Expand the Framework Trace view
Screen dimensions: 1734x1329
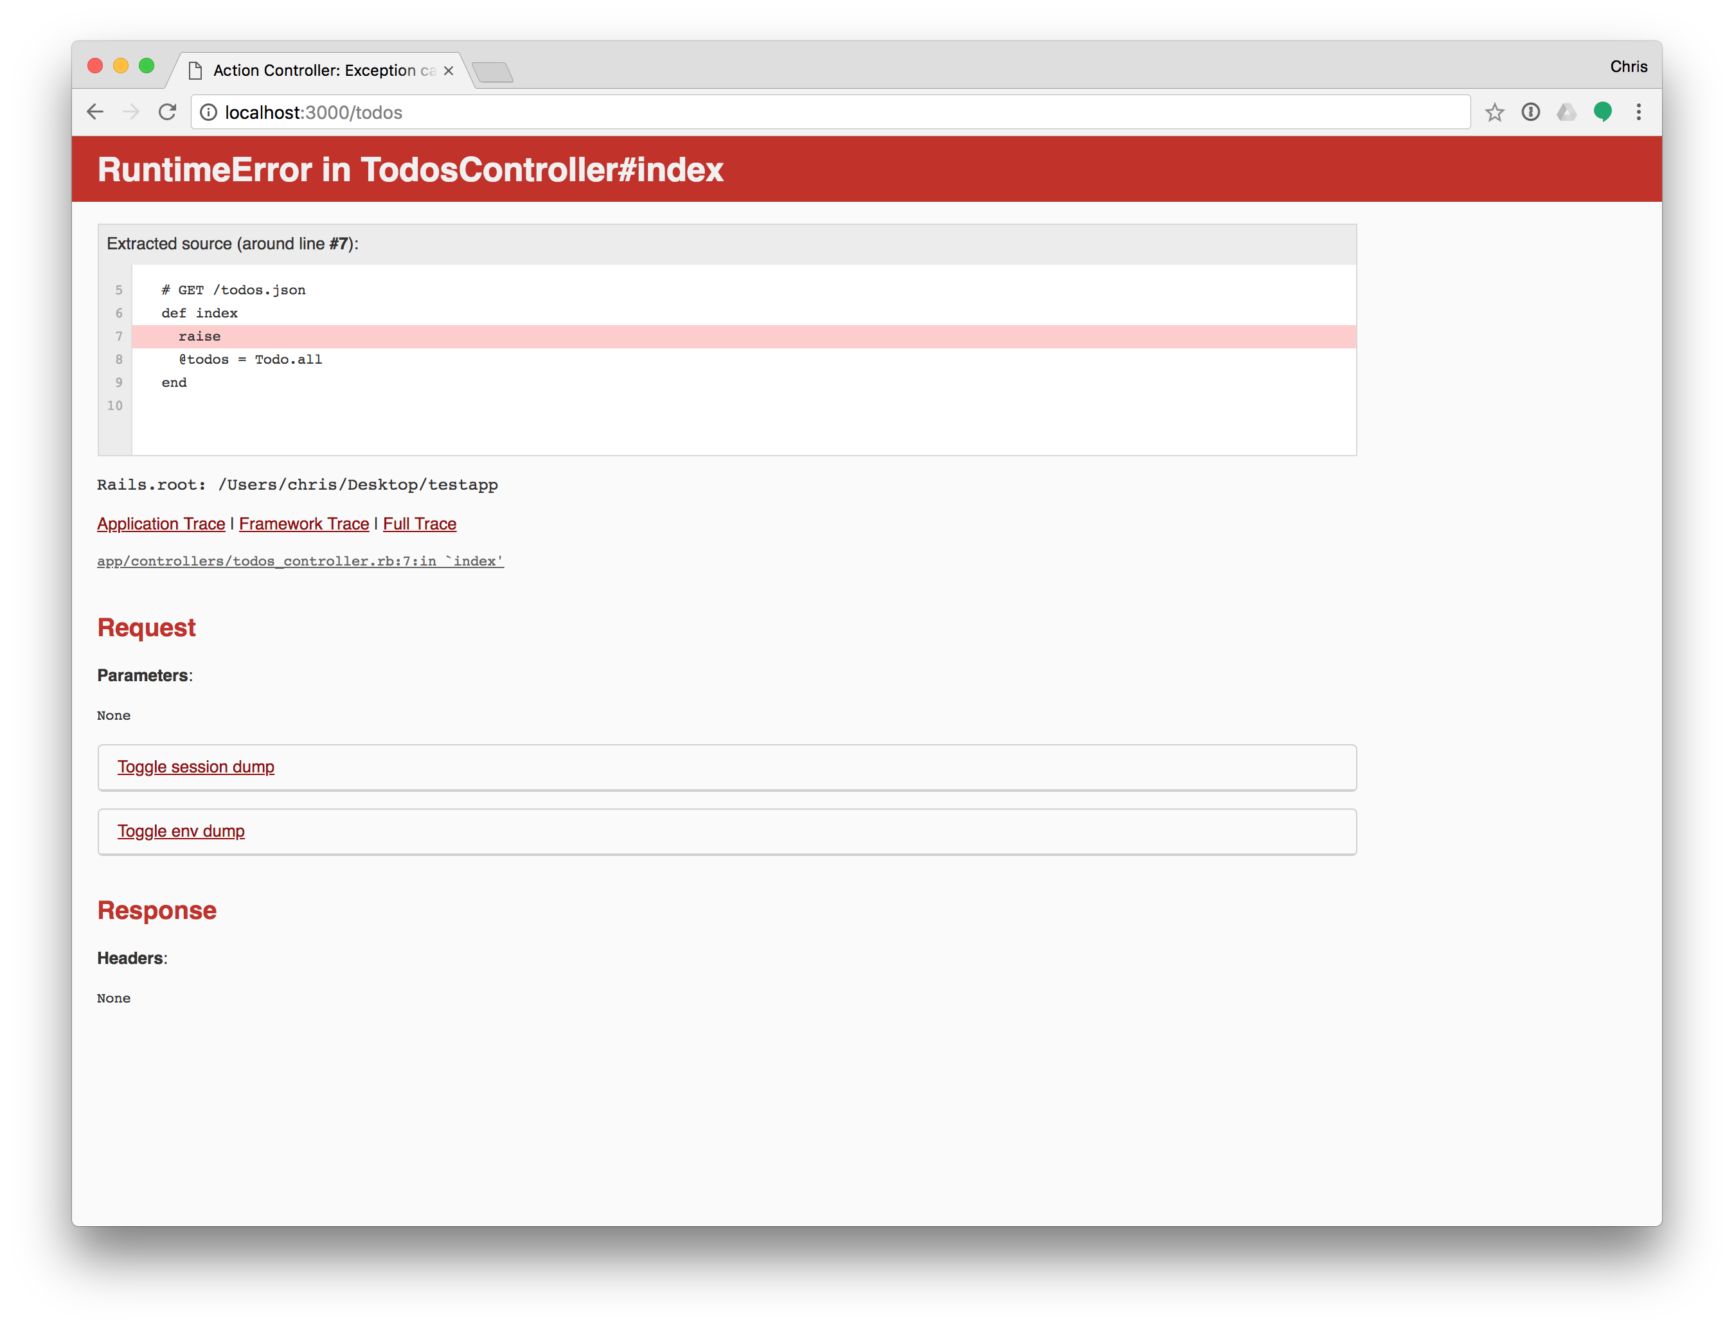[x=304, y=523]
